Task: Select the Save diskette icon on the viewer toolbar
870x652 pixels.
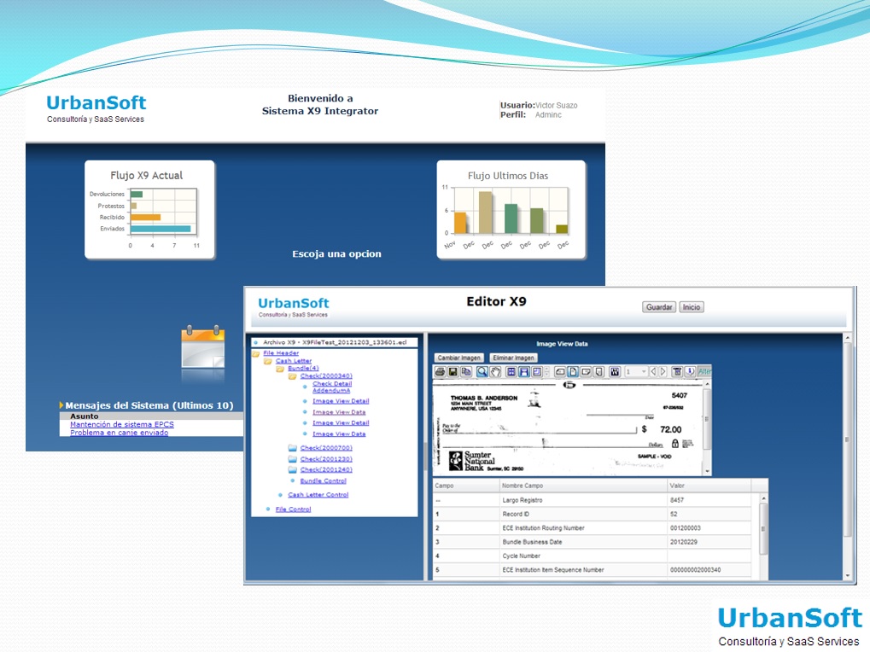Action: 452,373
